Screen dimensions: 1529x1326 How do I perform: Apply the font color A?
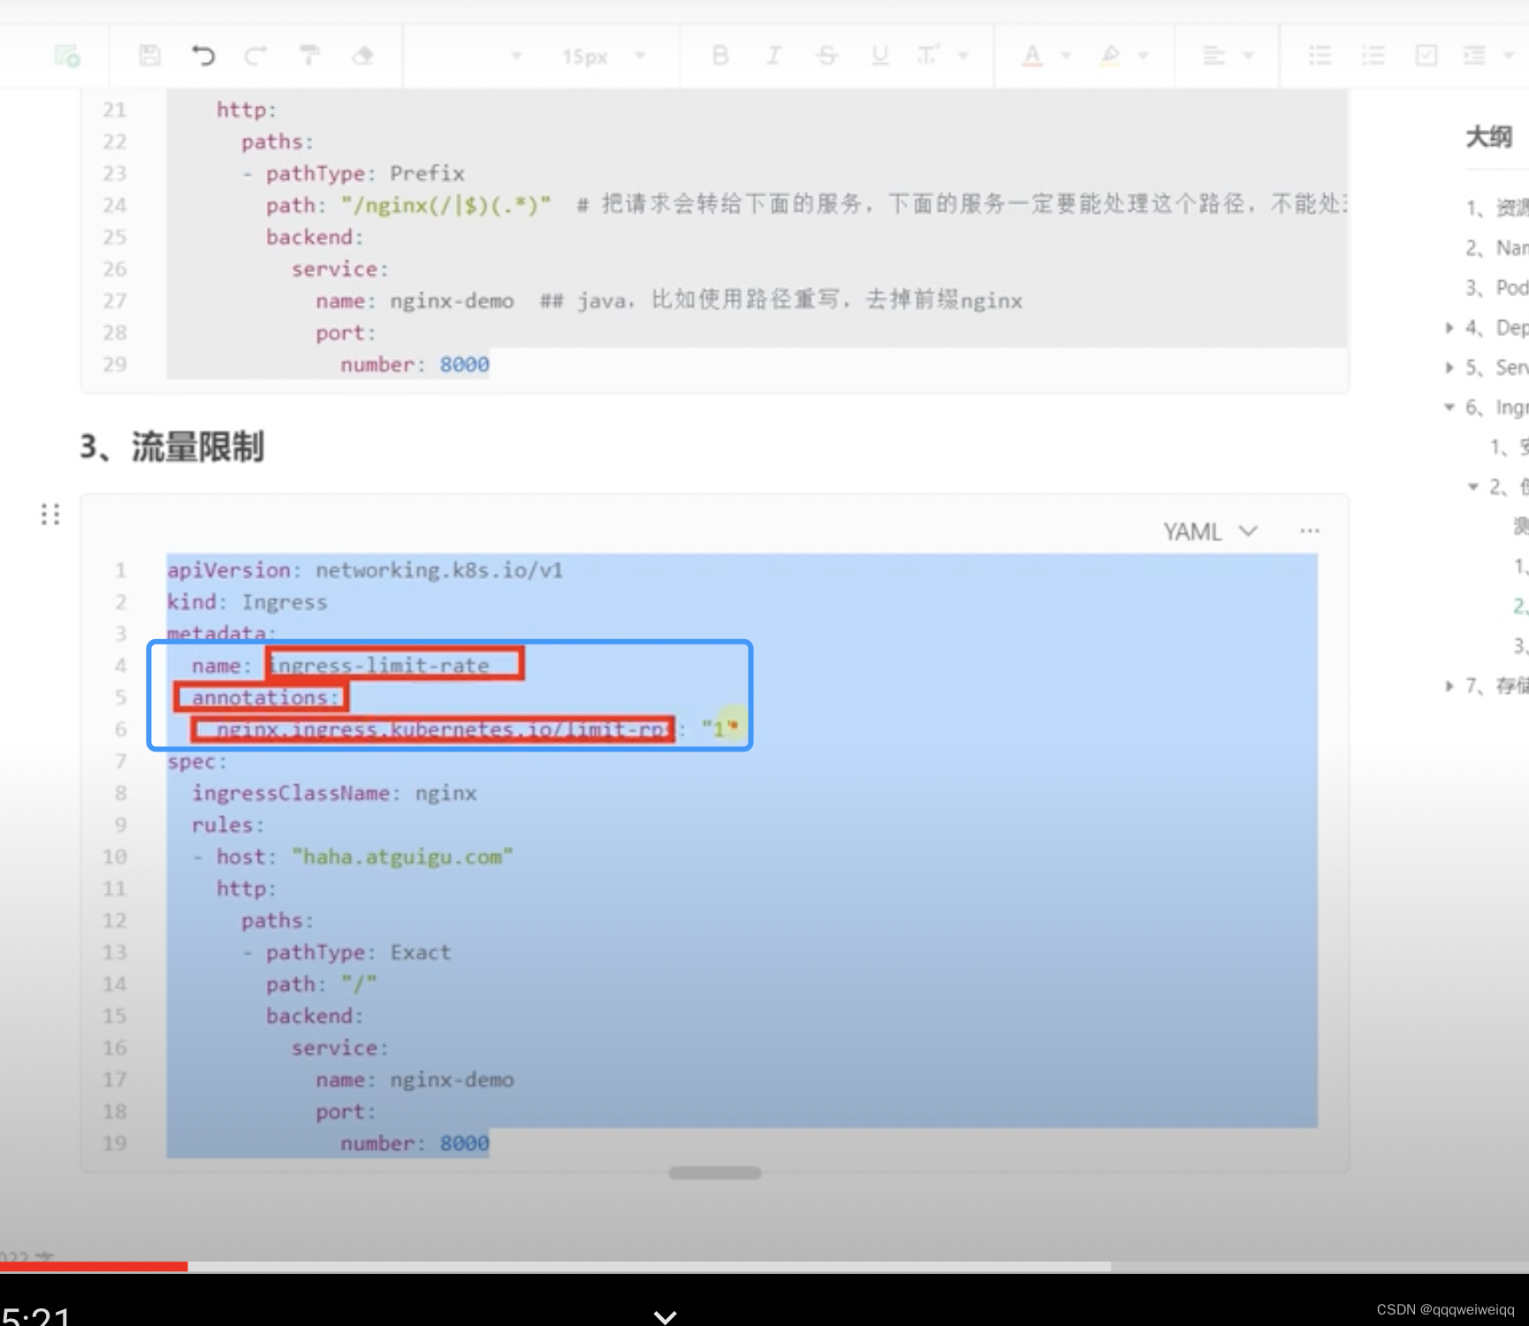(x=1031, y=56)
